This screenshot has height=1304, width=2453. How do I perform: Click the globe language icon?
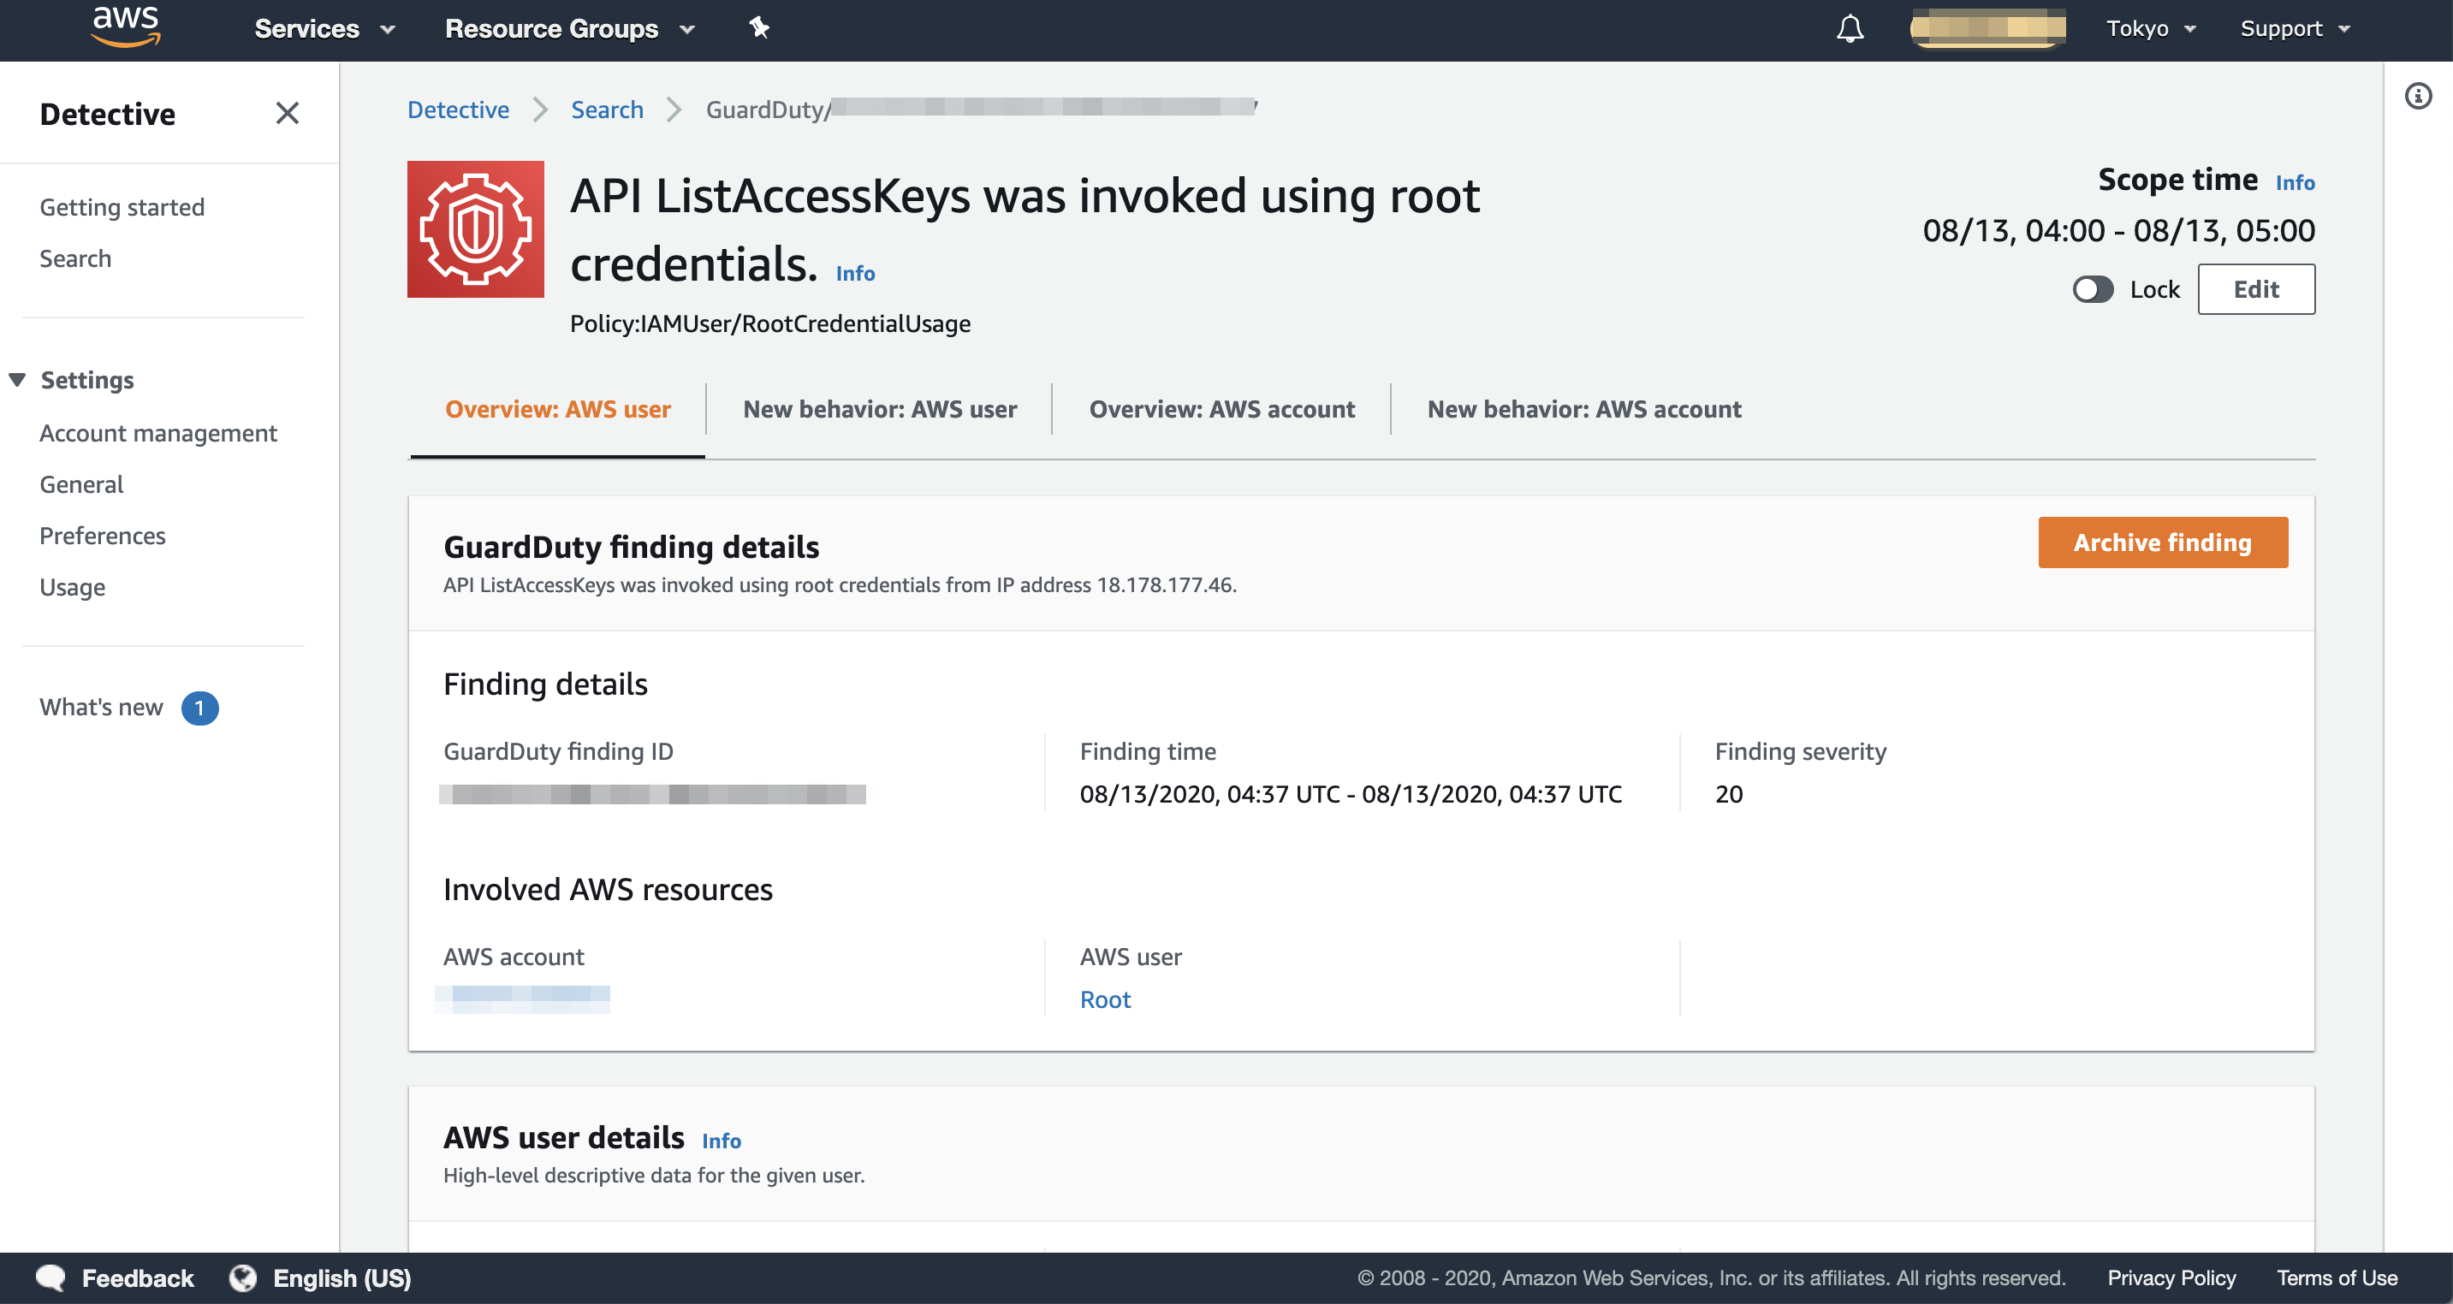click(x=243, y=1277)
